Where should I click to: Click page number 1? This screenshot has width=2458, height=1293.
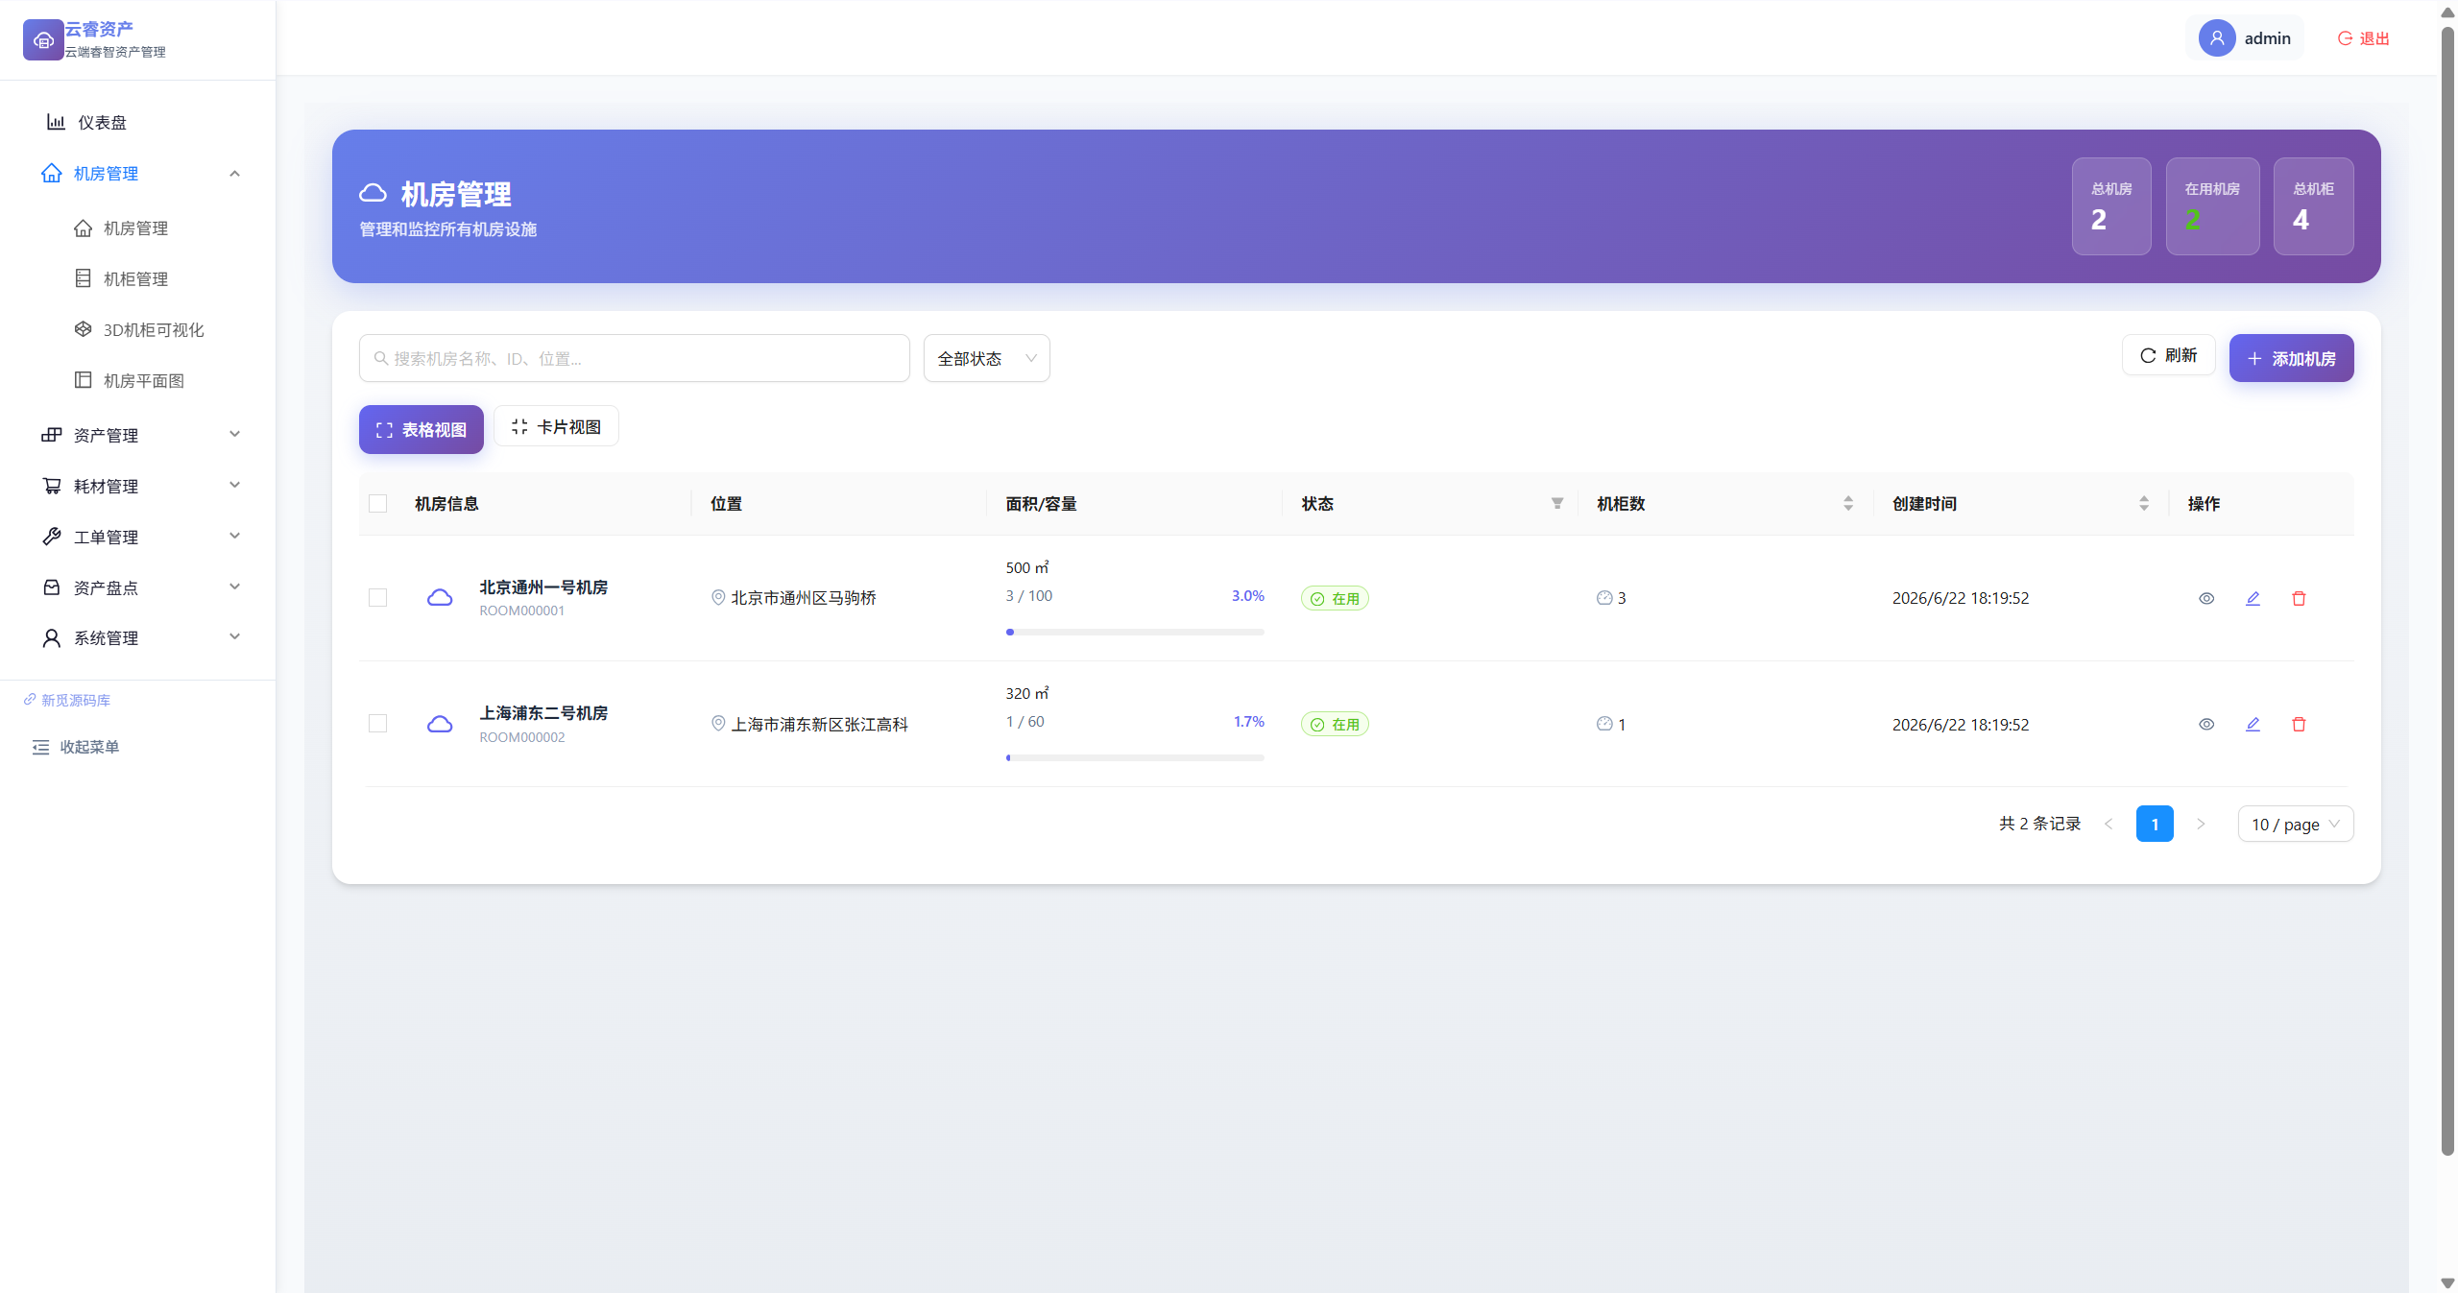point(2155,824)
